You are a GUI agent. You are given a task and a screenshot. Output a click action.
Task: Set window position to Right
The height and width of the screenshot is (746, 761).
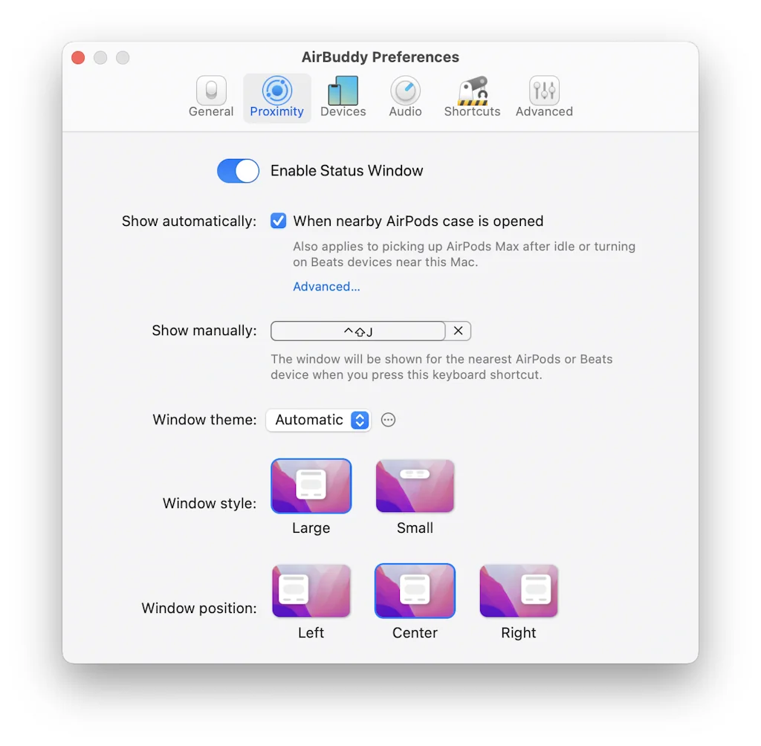[x=519, y=591]
